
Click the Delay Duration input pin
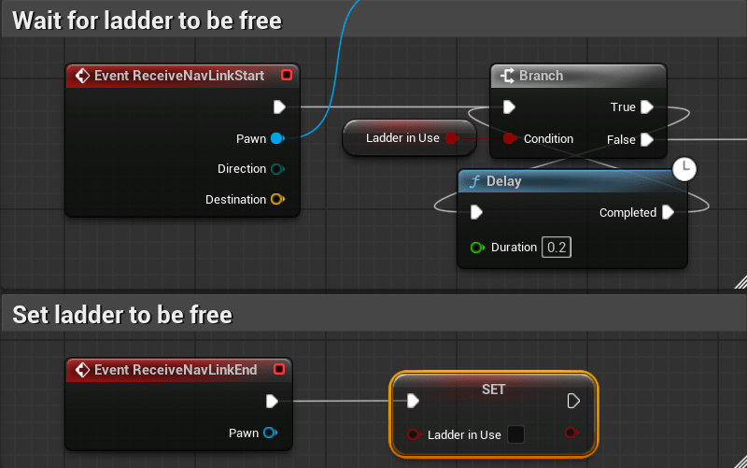click(477, 248)
